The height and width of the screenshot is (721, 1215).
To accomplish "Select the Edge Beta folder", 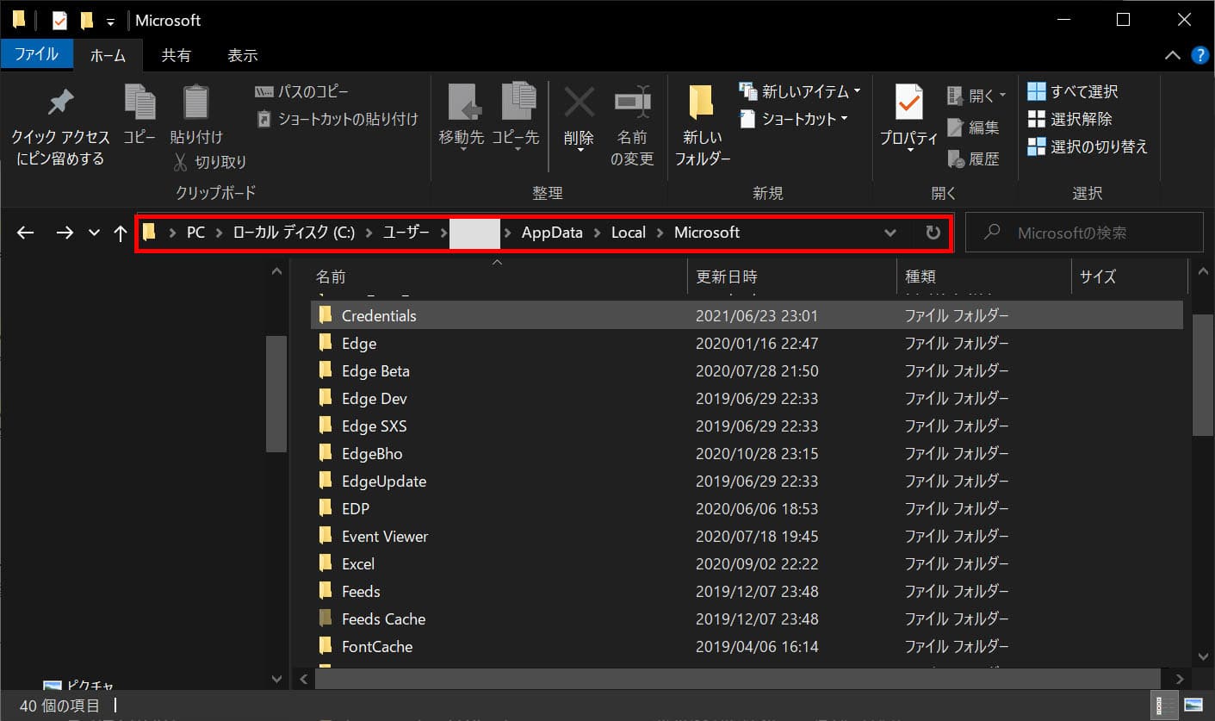I will pos(747,370).
